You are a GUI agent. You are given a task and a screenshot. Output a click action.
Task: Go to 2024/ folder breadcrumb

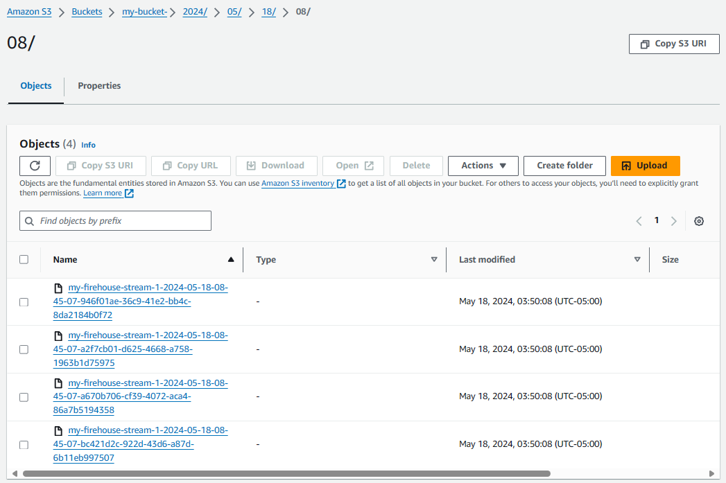point(195,12)
